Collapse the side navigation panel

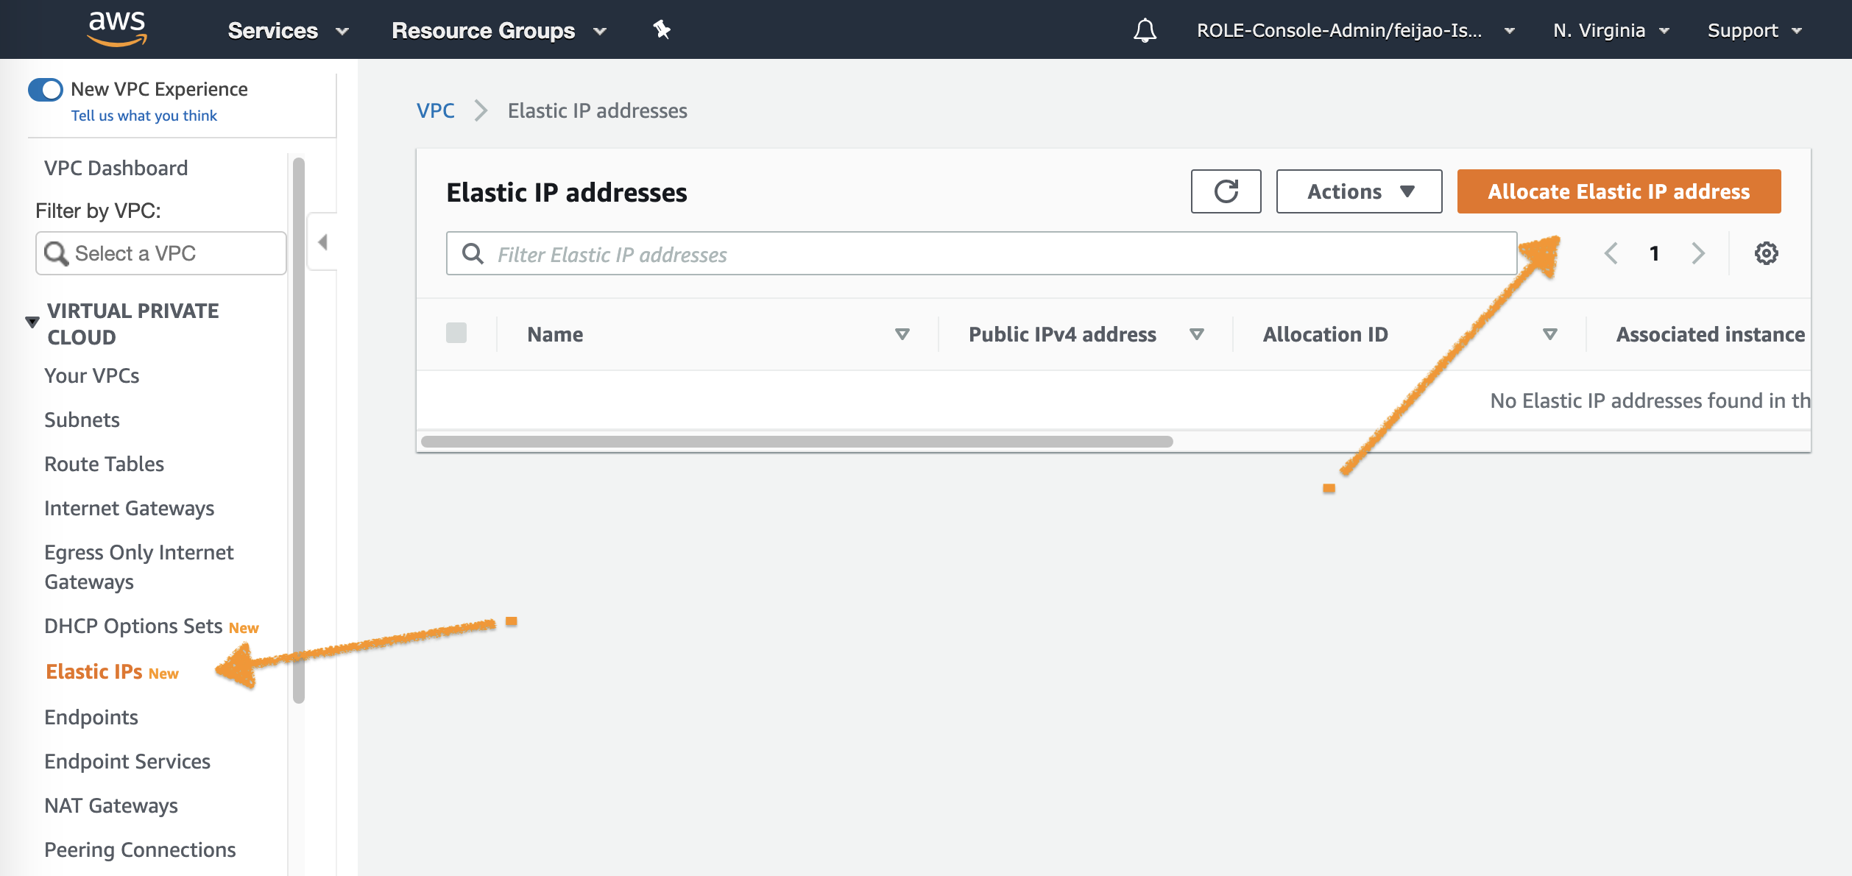[322, 242]
